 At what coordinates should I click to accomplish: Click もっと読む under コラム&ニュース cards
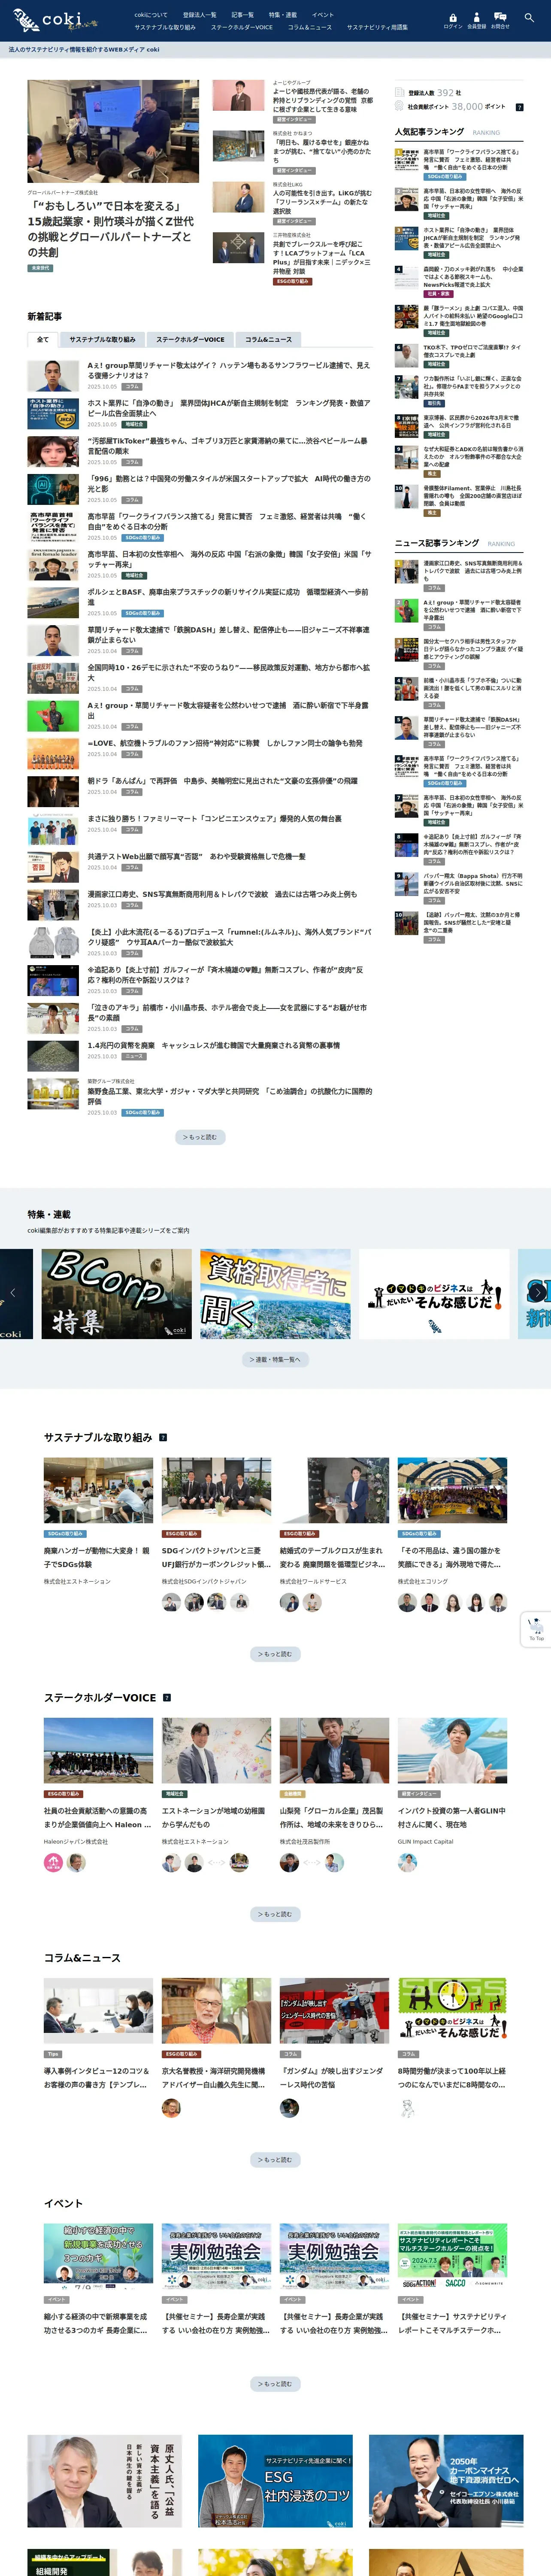tap(275, 2160)
